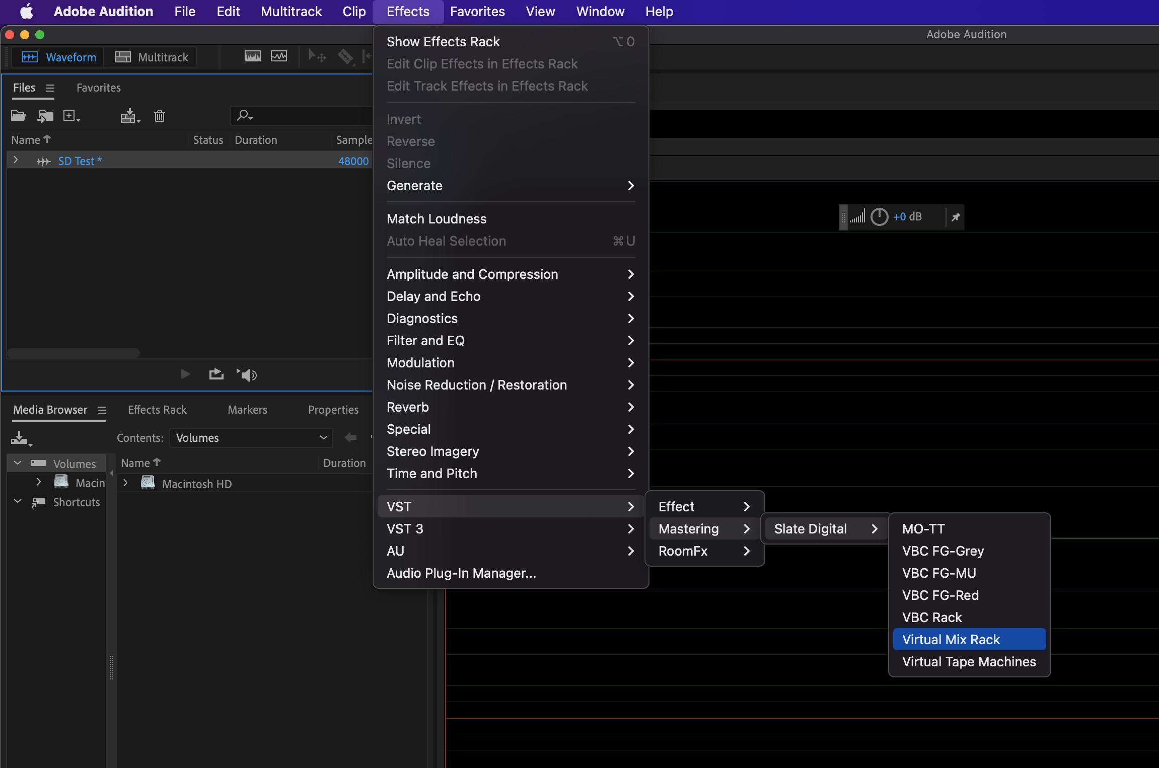This screenshot has width=1159, height=768.
Task: Open the Filter and EQ submenu
Action: [511, 341]
